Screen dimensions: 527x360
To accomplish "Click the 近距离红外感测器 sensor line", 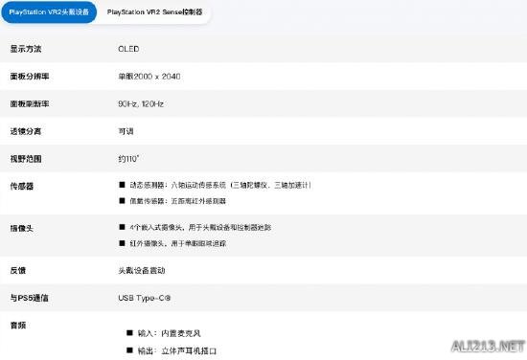I will 172,201.
